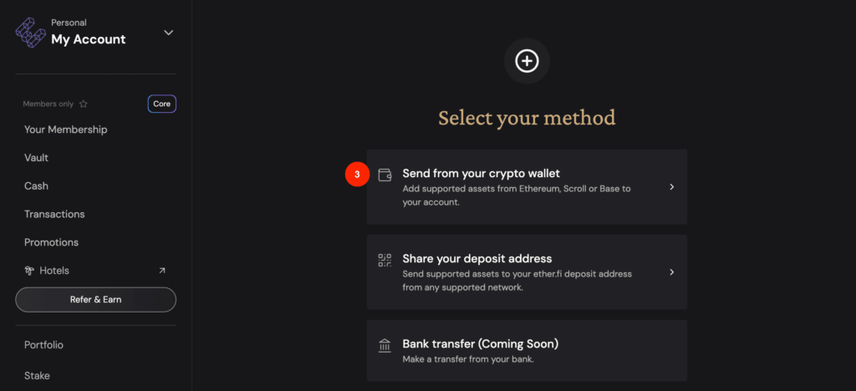Click the Core tier badge
The height and width of the screenshot is (391, 856).
click(161, 104)
